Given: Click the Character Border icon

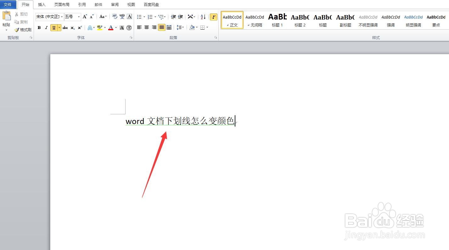Looking at the screenshot, I should tap(129, 17).
